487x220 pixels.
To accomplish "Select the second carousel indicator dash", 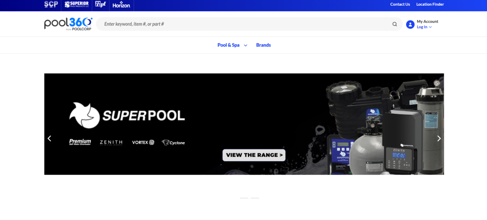I will click(x=255, y=198).
